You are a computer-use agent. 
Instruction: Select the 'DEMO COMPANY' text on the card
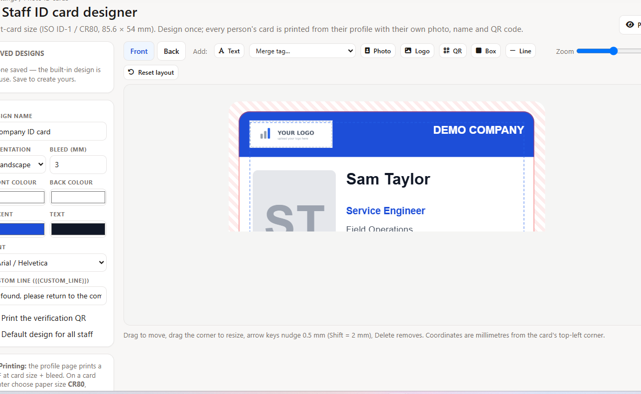pyautogui.click(x=478, y=130)
